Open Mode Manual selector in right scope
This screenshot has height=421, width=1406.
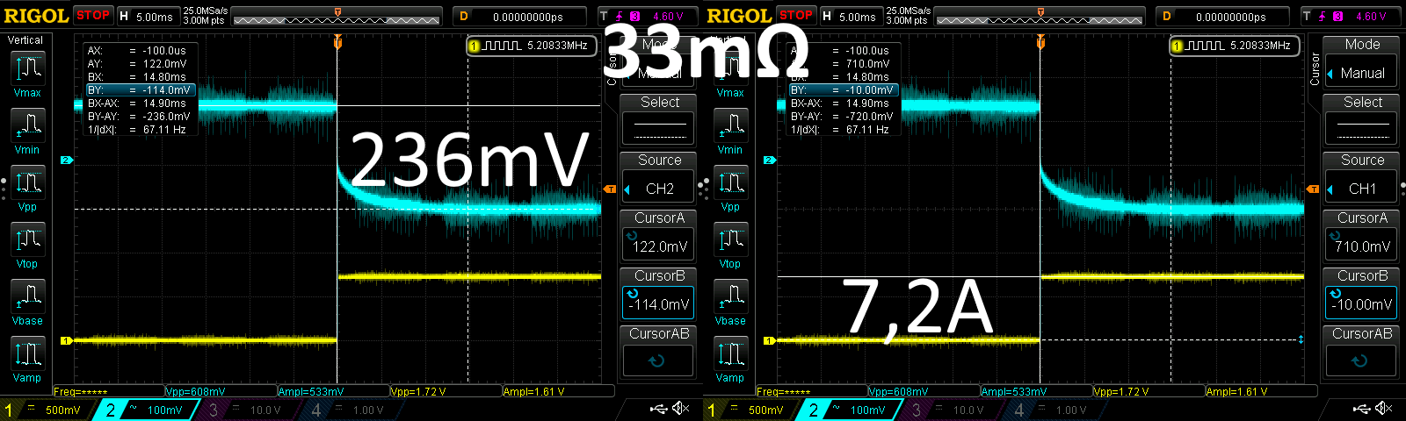tap(1362, 73)
